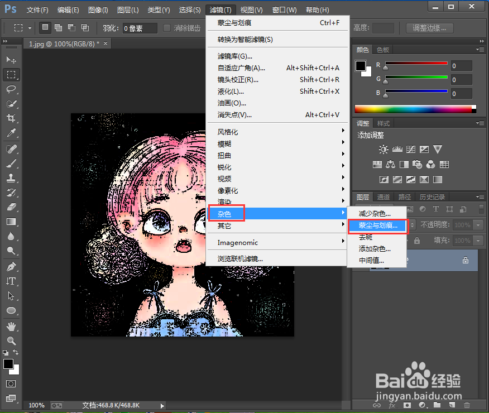Expand the 扭曲 filter submenu
The width and height of the screenshot is (489, 413).
pos(277,155)
